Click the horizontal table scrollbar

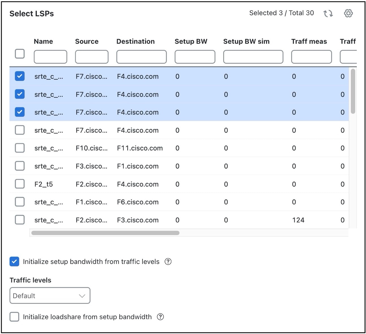[x=105, y=233]
